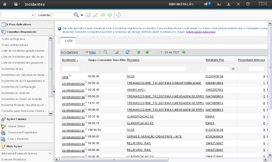This screenshot has height=162, width=272.
Task: Open the Incidentes Ativos query
Action: coord(11,69)
